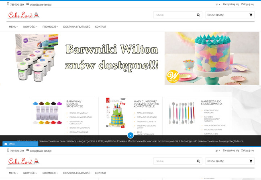
Task: Click the sklep@cake-land.pl email at page top
Action: (x=41, y=5)
